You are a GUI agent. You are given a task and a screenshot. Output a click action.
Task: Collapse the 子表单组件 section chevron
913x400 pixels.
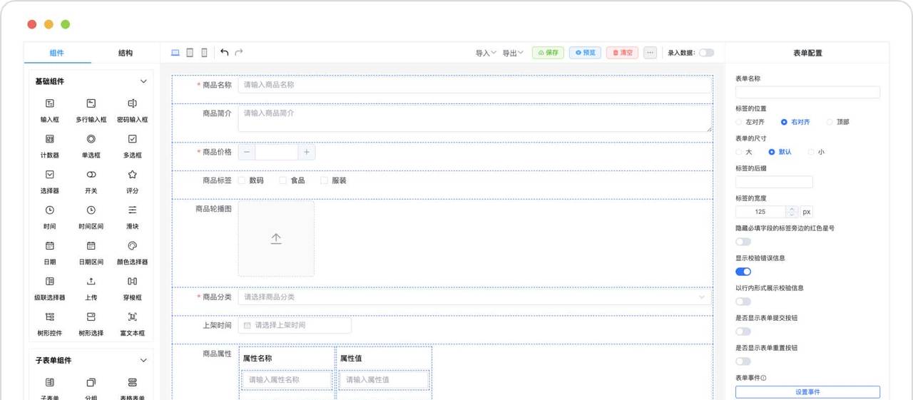coord(143,360)
